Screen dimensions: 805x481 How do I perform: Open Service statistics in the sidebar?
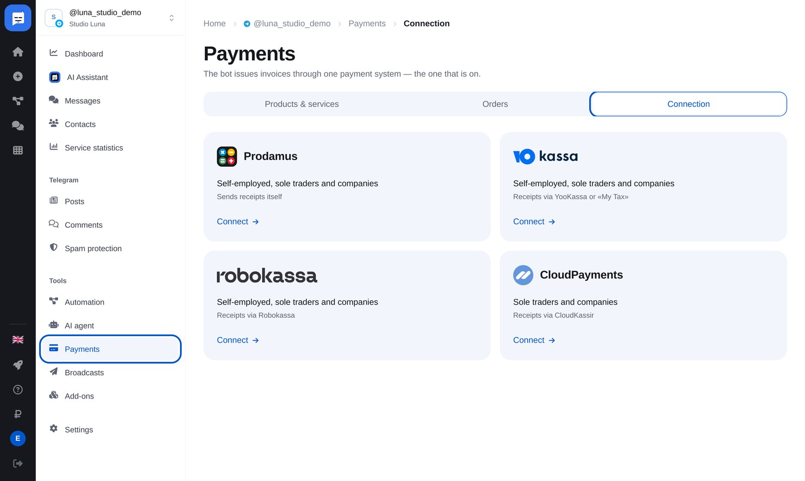[110, 148]
